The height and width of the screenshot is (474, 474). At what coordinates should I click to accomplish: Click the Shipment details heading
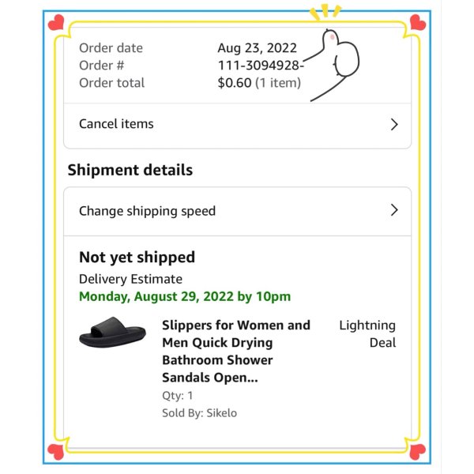point(130,170)
